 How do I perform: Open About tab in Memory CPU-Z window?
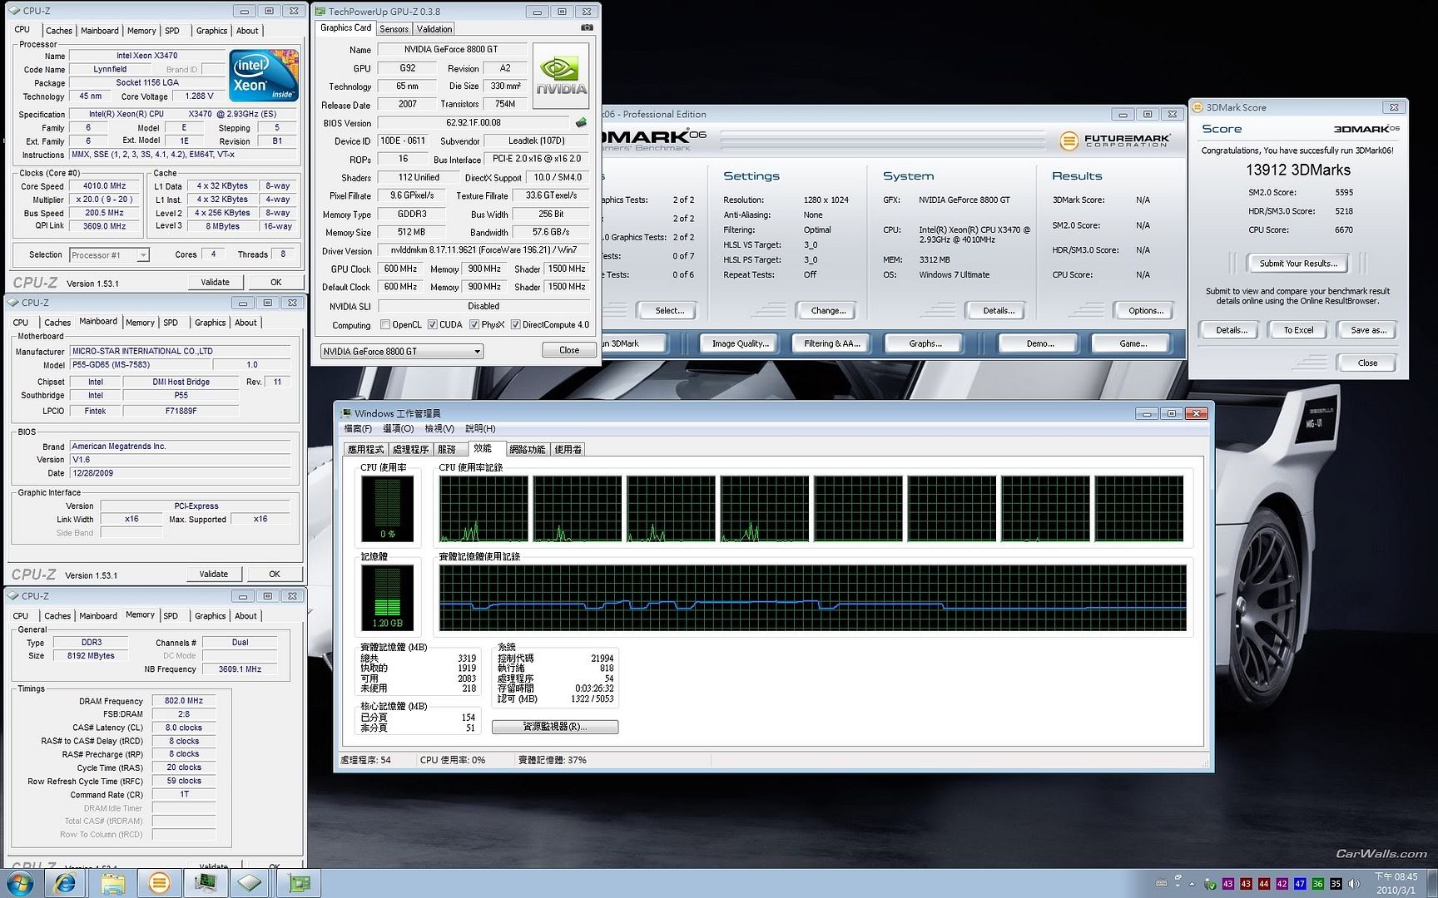(x=245, y=616)
